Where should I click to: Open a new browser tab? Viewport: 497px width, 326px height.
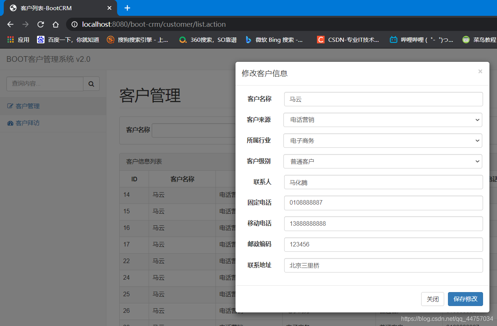(x=127, y=8)
